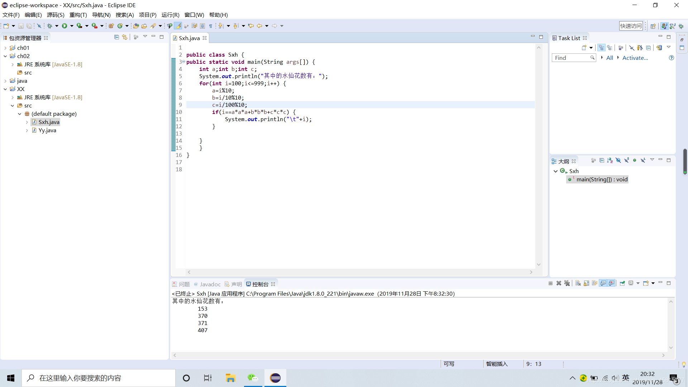
Task: Expand the Yy.java file node
Action: pyautogui.click(x=27, y=130)
